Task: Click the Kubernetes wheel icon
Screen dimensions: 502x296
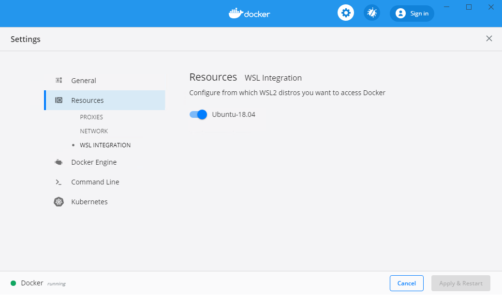Action: (x=59, y=202)
